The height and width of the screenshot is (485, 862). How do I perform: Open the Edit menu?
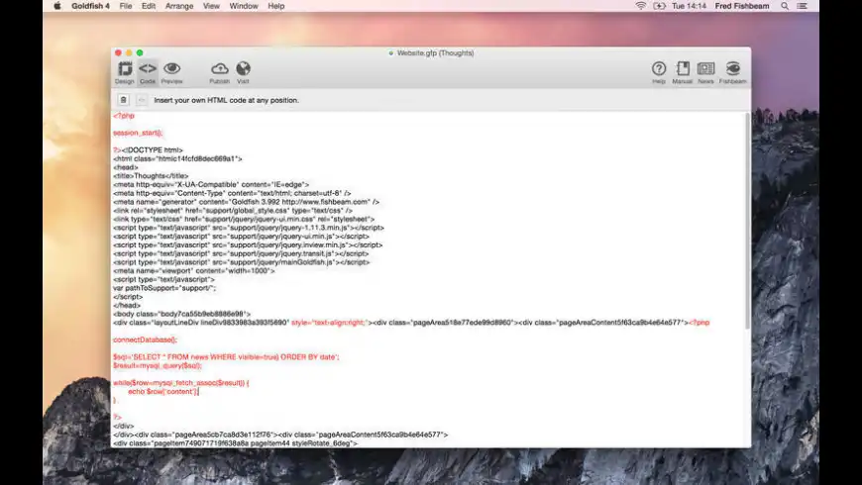[x=149, y=6]
